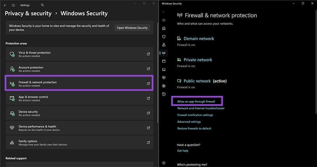Open Firewall & network protection external link icon
Image resolution: width=317 pixels, height=167 pixels.
click(148, 83)
